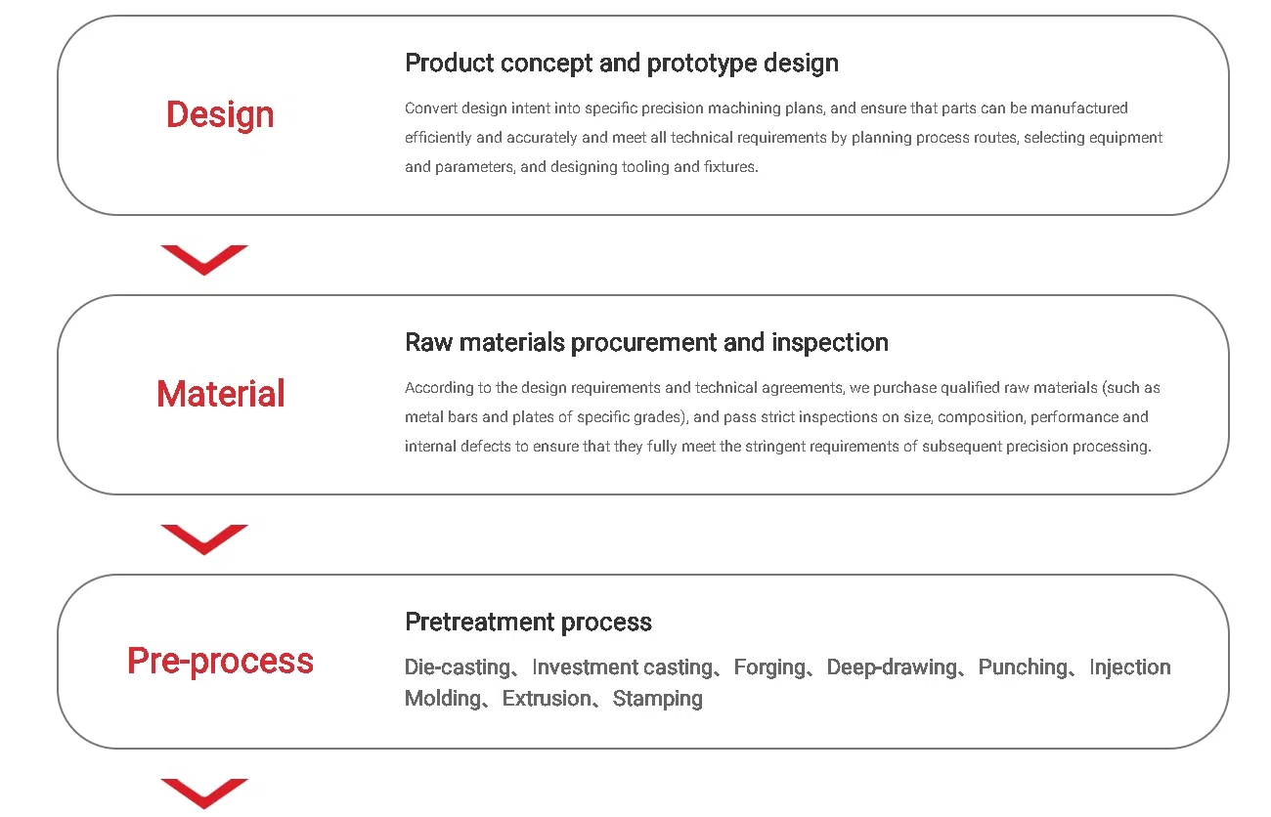This screenshot has width=1271, height=817.
Task: Choose "Investment casting" in the pretreatment list
Action: pyautogui.click(x=622, y=667)
